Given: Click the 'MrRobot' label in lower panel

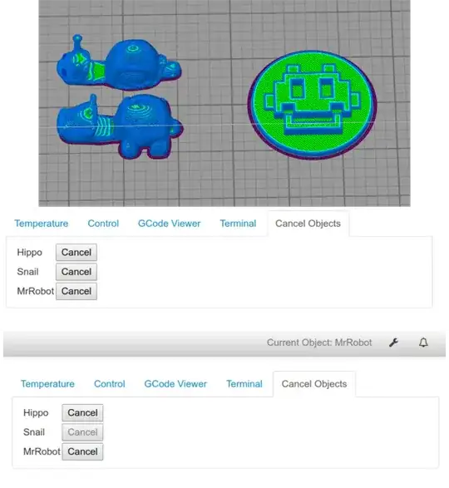Looking at the screenshot, I should point(42,451).
